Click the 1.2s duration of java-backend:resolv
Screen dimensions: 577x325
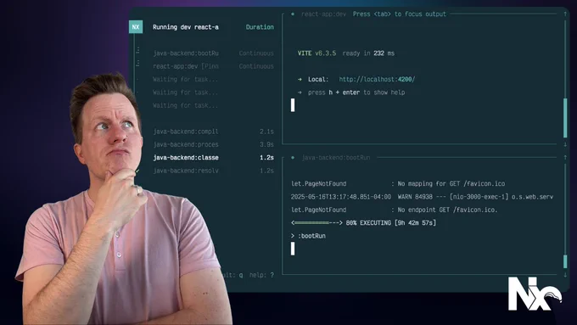coord(266,171)
